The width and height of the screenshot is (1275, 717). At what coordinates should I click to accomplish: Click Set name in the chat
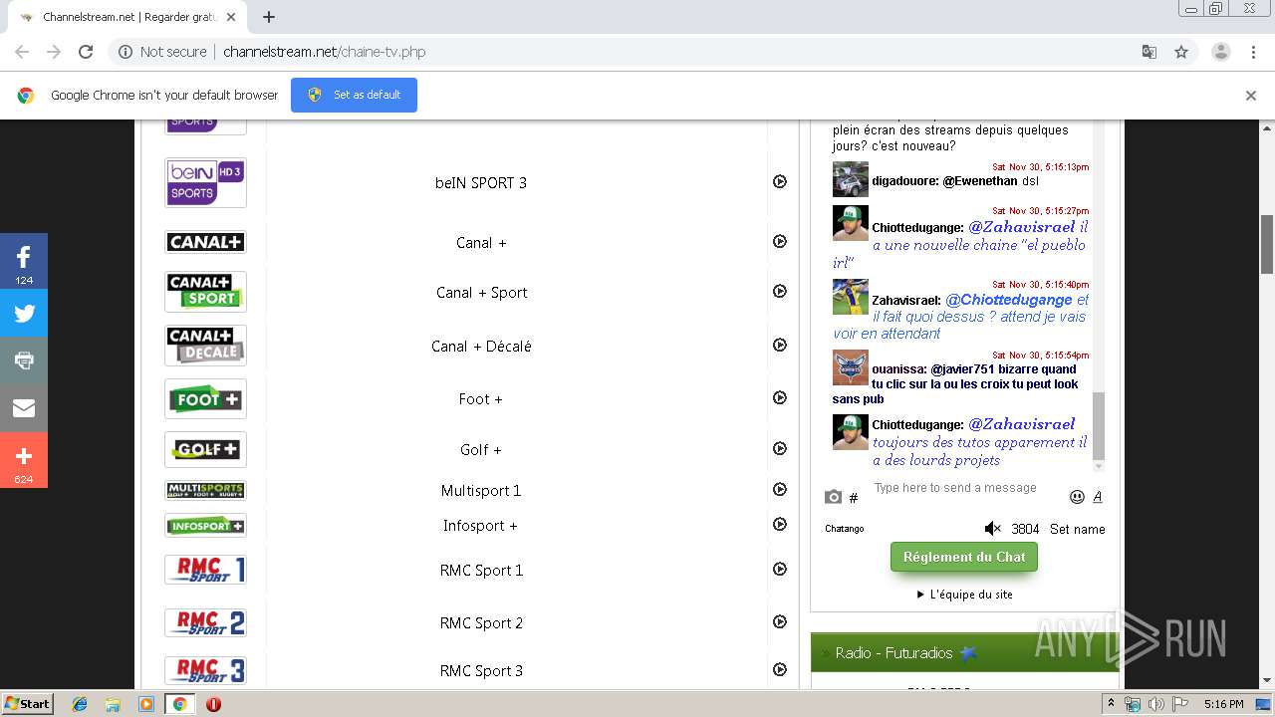(1078, 529)
